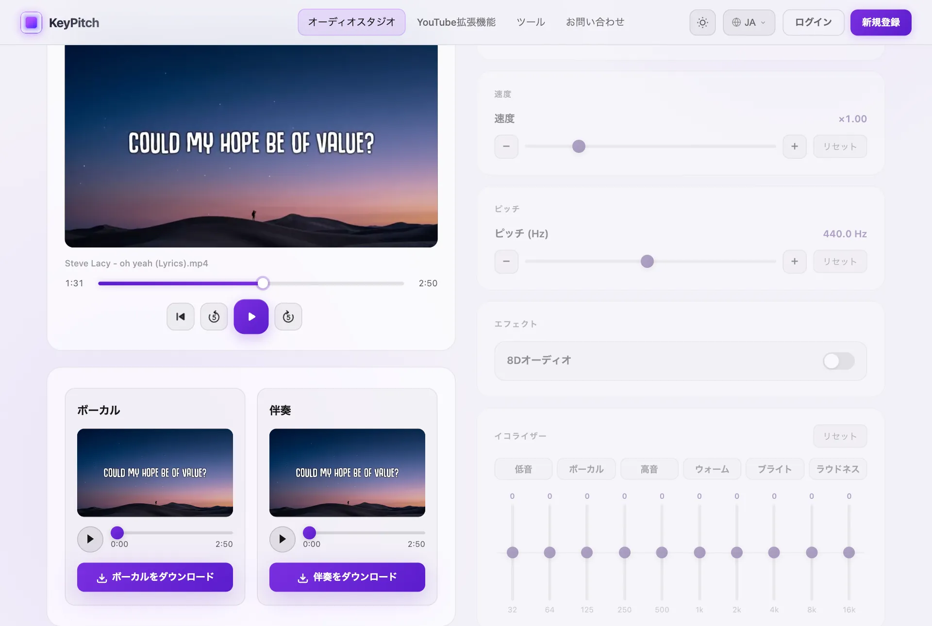Screen dimensions: 932x626
Task: Increase pitch with plus button
Action: pos(795,262)
